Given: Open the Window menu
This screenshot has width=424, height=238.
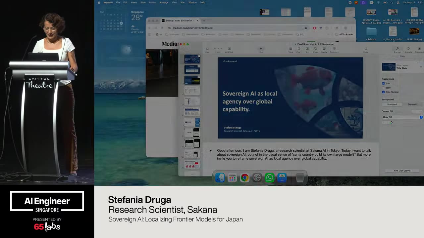Looking at the screenshot, I should (192, 2).
